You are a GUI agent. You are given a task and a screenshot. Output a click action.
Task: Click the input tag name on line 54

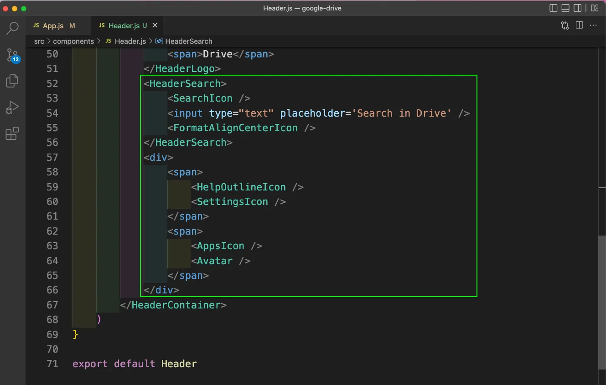click(x=188, y=113)
